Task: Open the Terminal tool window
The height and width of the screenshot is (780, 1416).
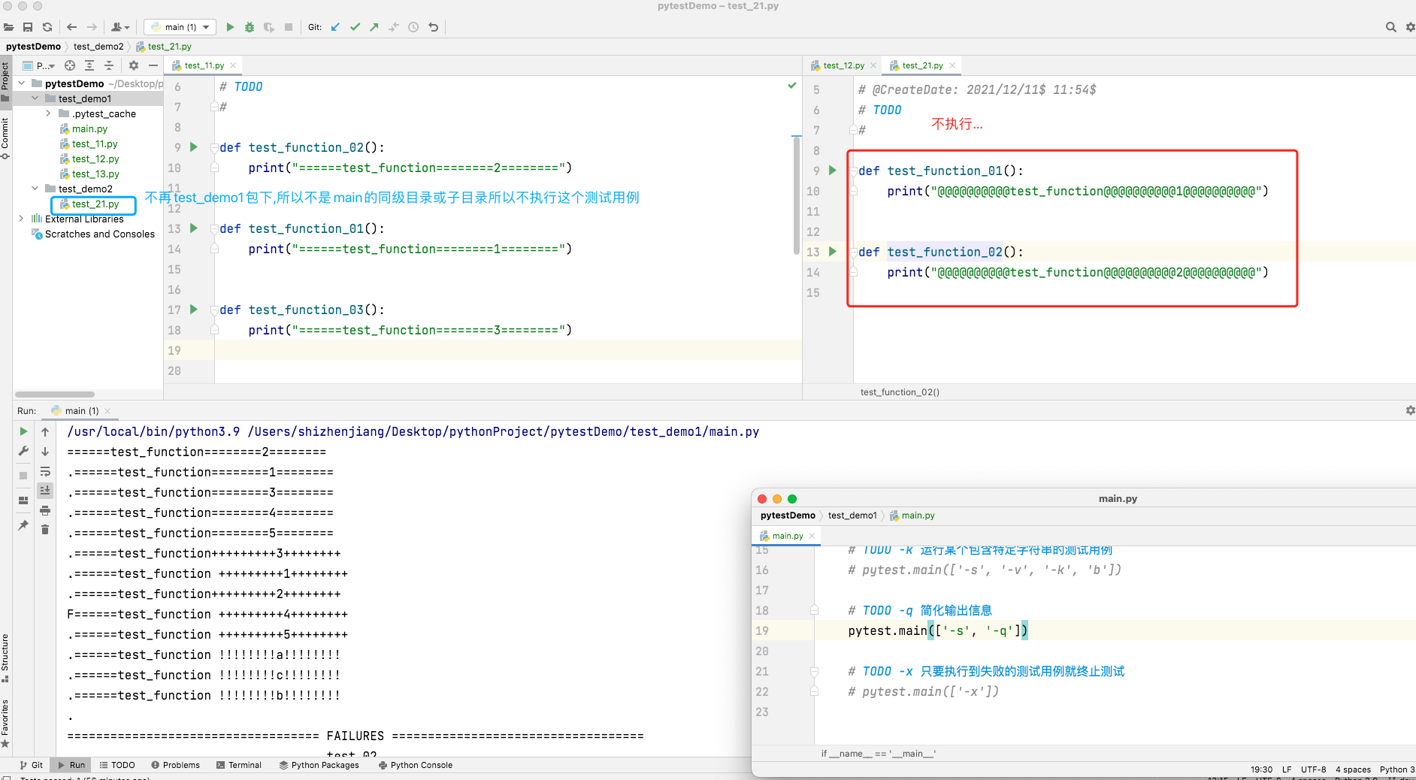Action: pos(239,765)
